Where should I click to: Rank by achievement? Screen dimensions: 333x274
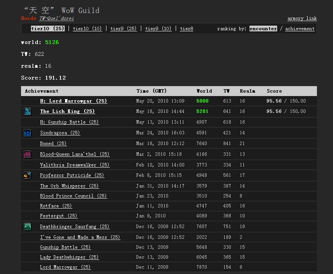tap(300, 28)
